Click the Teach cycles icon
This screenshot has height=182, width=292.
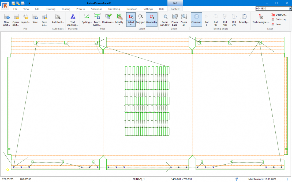coord(97,20)
